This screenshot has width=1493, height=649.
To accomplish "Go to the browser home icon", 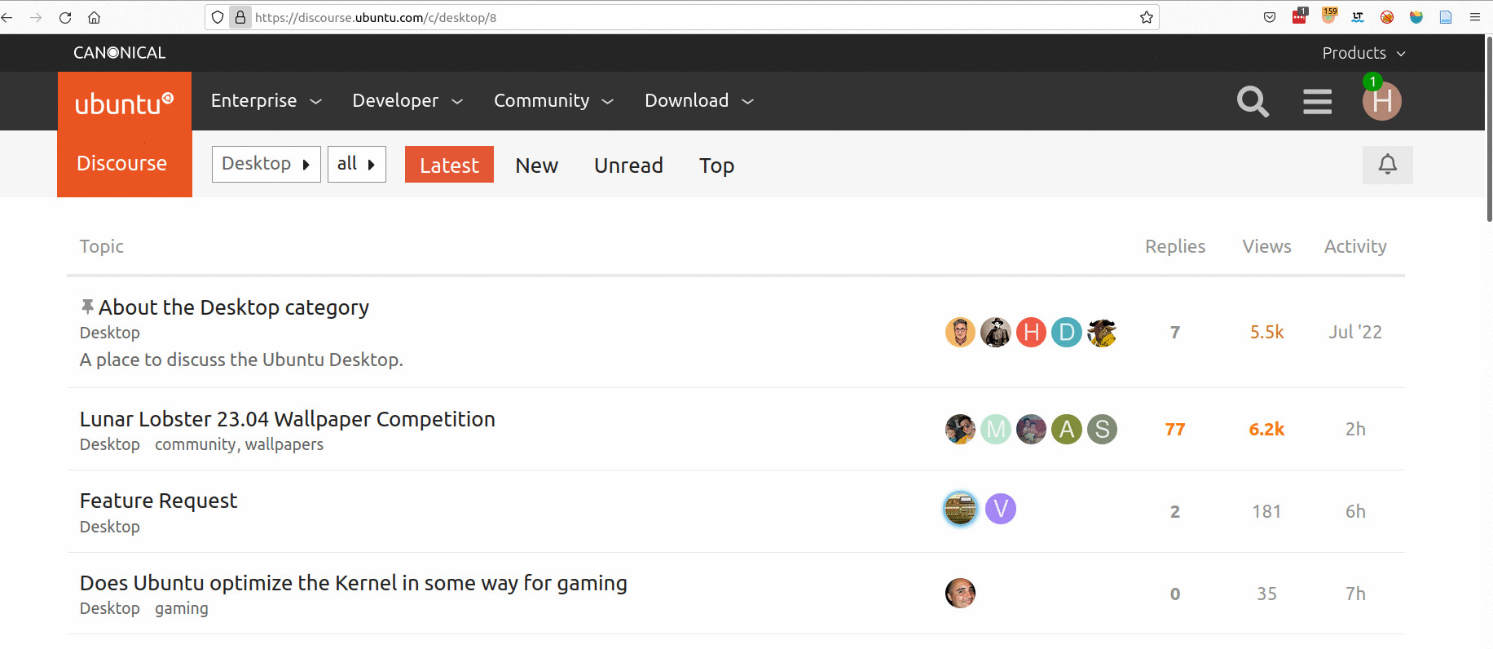I will tap(95, 17).
